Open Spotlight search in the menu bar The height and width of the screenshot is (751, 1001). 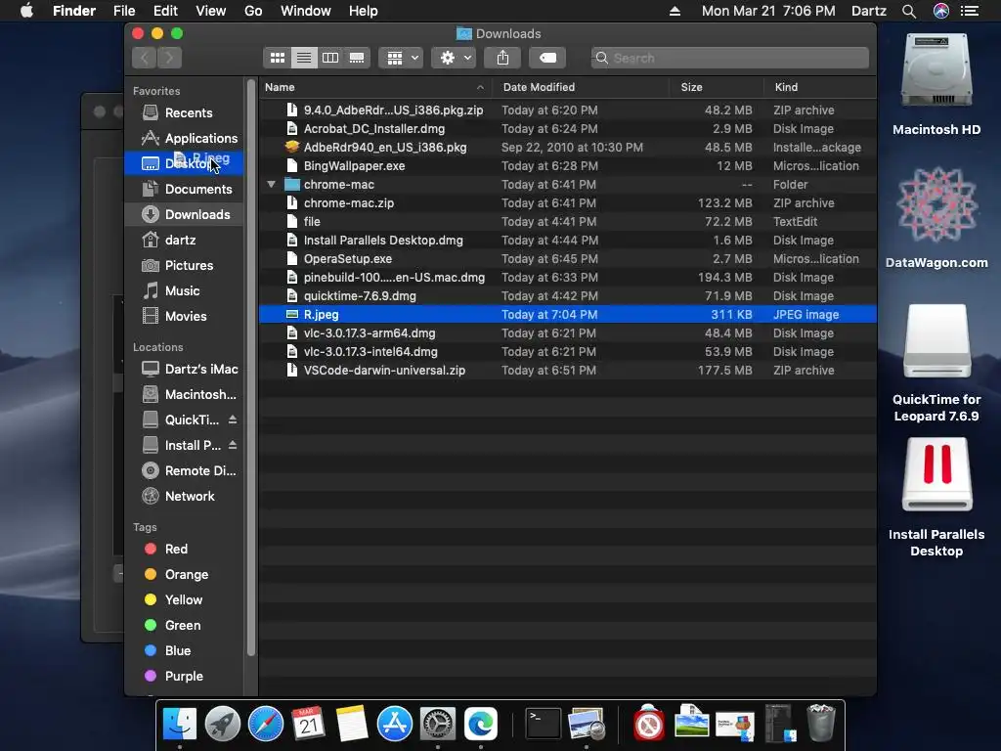coord(909,11)
